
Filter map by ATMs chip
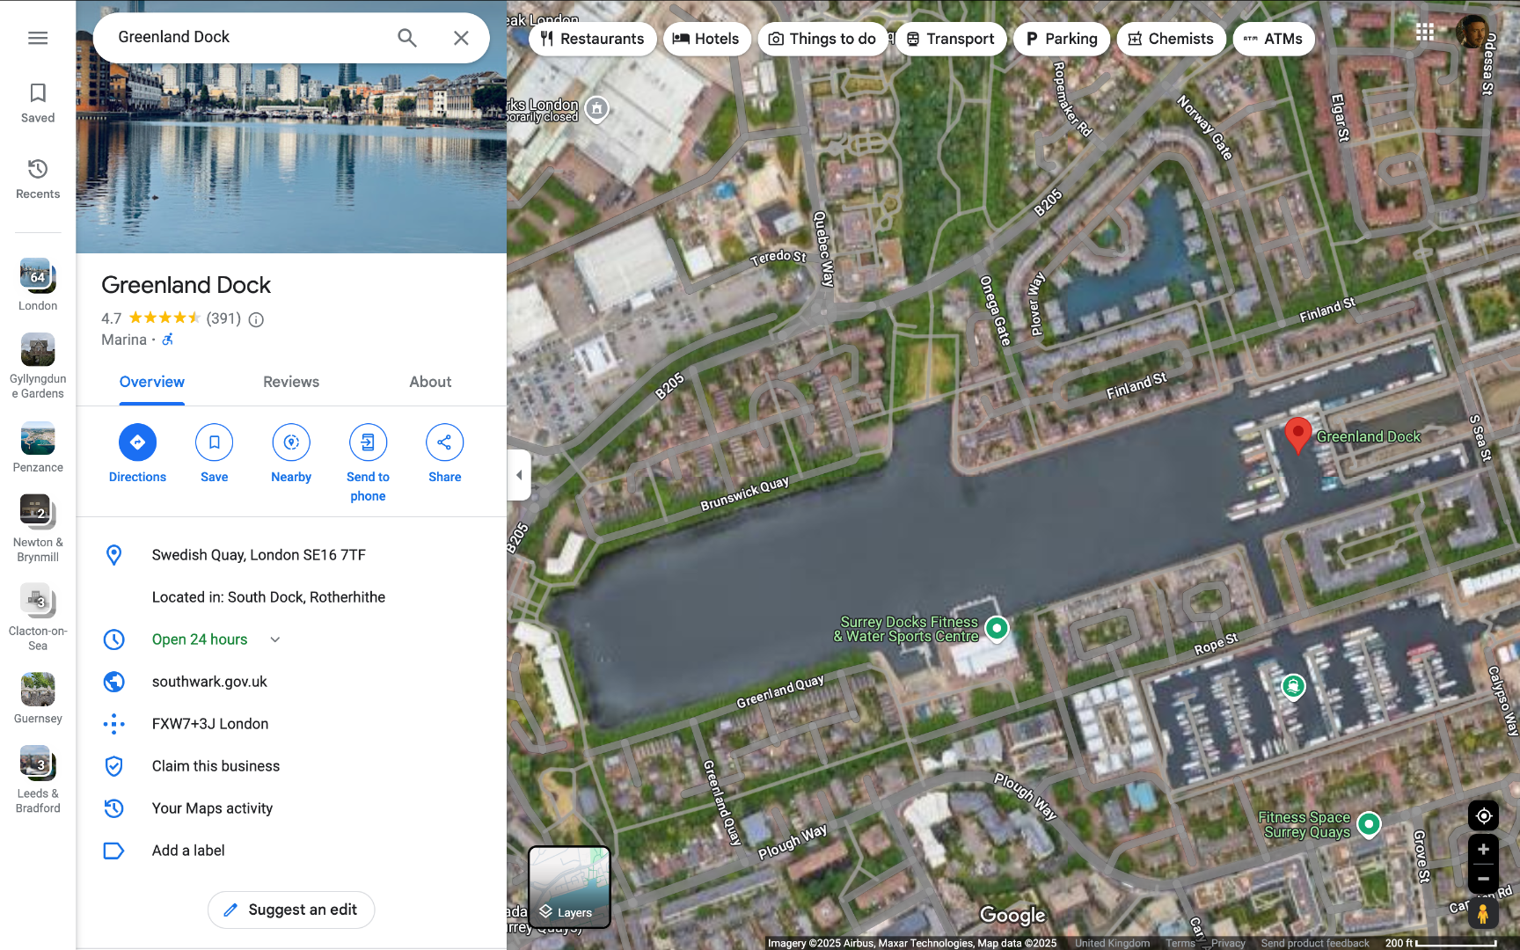1274,39
